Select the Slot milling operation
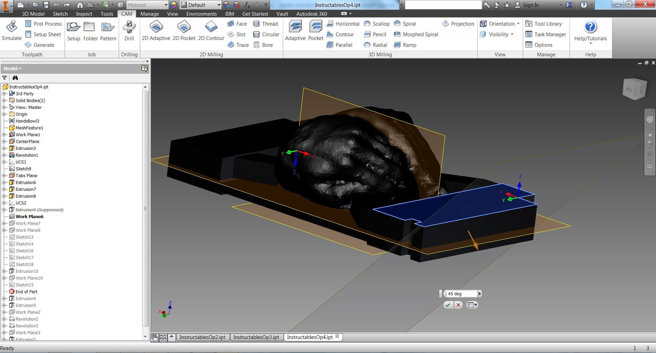Screen dimensions: 656x353 237,34
